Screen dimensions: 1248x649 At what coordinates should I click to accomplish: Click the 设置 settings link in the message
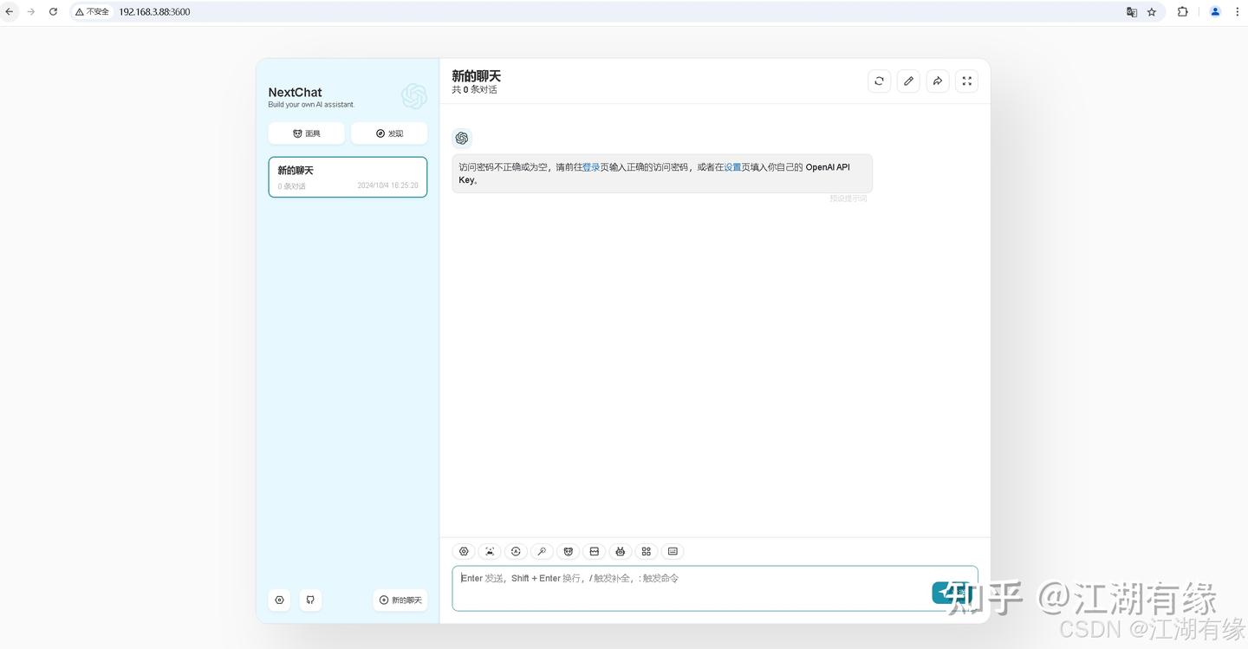pos(731,166)
